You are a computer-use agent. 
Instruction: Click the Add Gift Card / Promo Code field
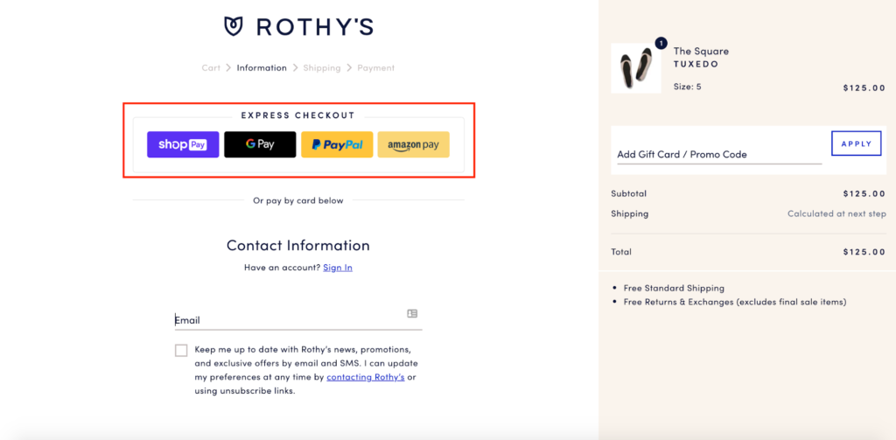[719, 154]
